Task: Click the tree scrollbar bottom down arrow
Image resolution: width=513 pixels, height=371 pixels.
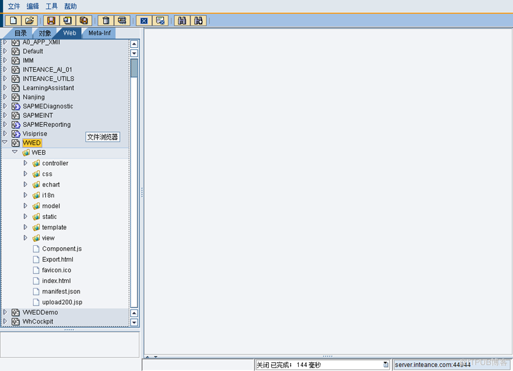Action: (134, 322)
